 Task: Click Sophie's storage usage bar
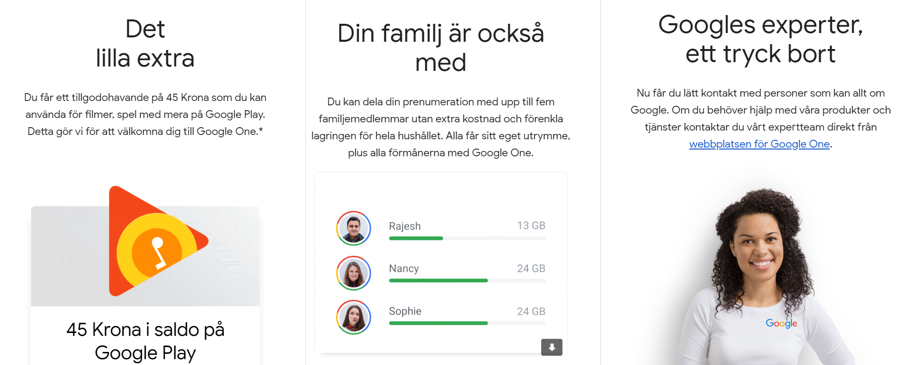[x=467, y=323]
